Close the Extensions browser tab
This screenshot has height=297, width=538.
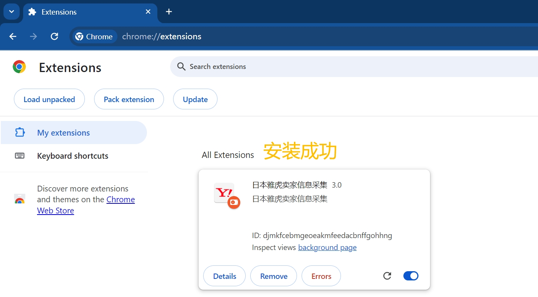pyautogui.click(x=148, y=12)
